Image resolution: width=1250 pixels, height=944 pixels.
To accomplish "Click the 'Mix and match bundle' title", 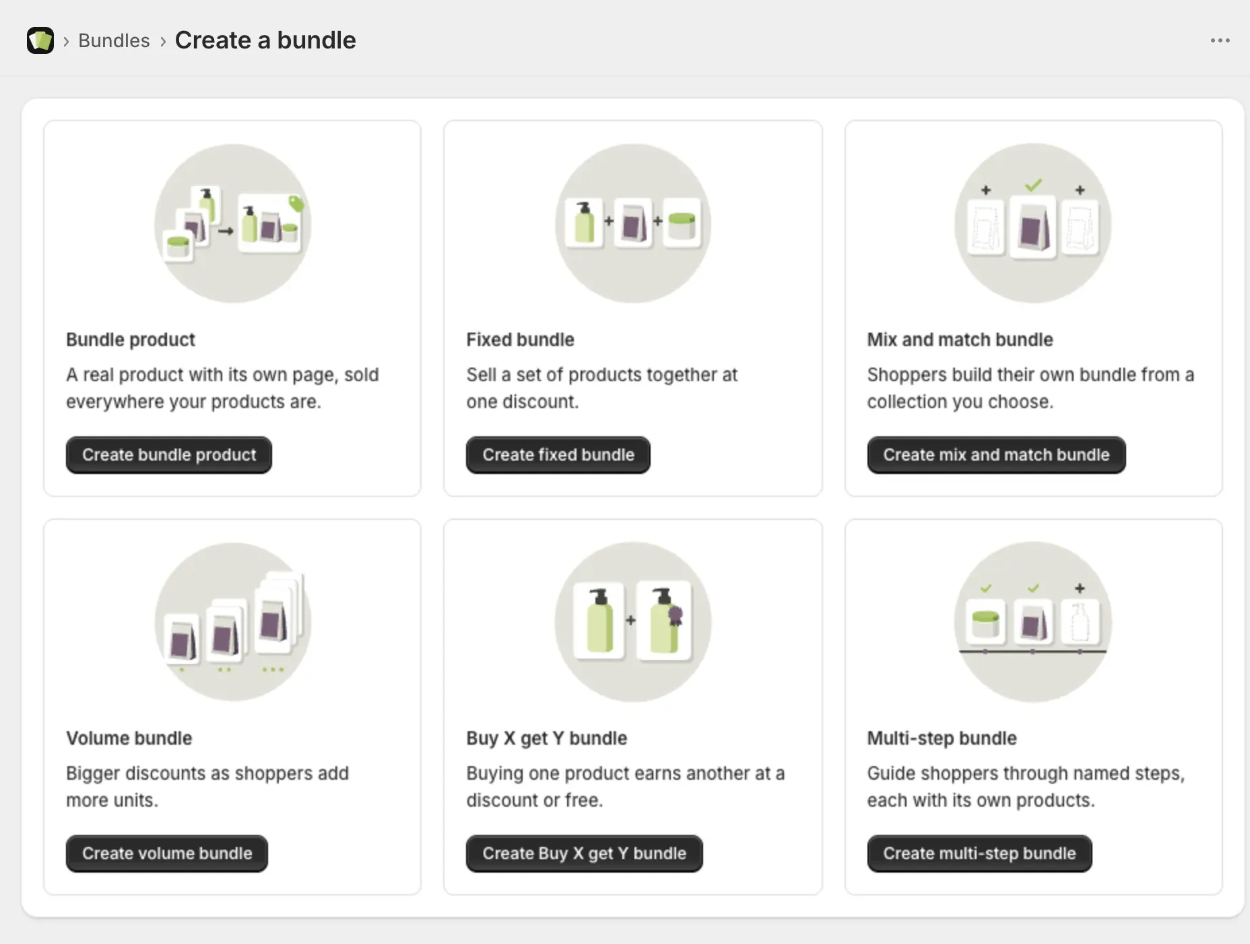I will pyautogui.click(x=960, y=340).
